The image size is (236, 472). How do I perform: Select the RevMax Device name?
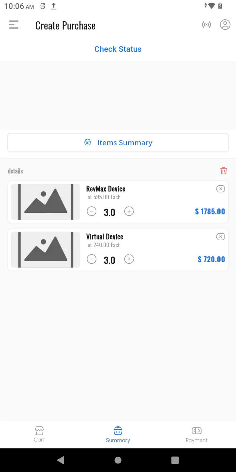click(x=106, y=189)
